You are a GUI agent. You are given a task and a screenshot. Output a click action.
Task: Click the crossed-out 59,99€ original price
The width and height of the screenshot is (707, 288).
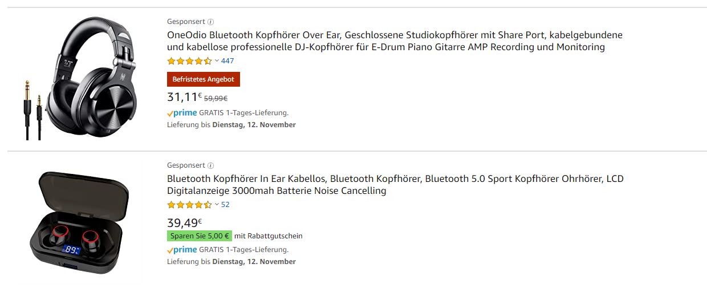pos(216,99)
